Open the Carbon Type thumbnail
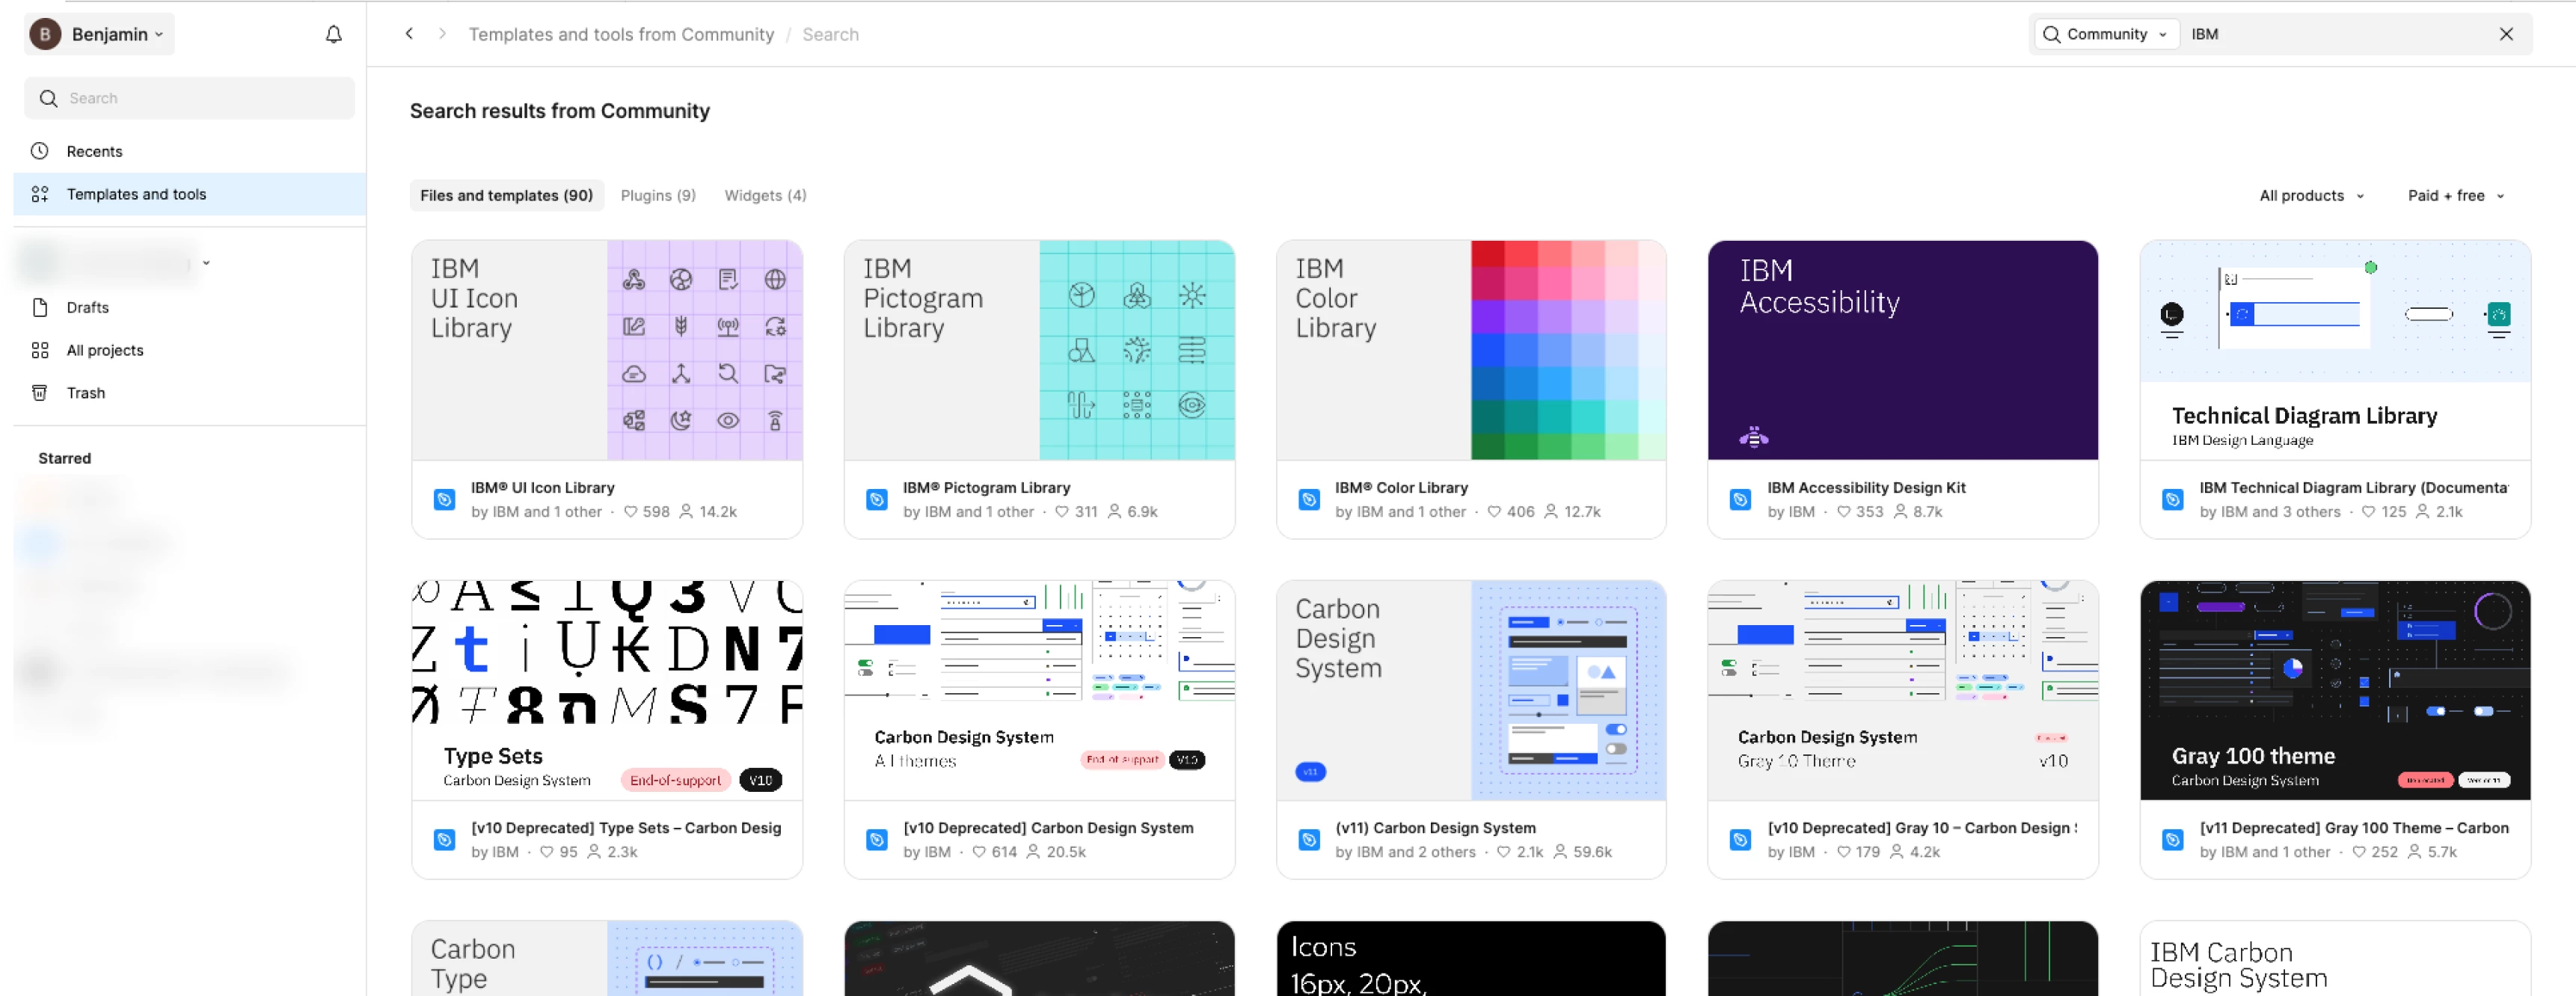This screenshot has width=2576, height=996. pyautogui.click(x=607, y=958)
